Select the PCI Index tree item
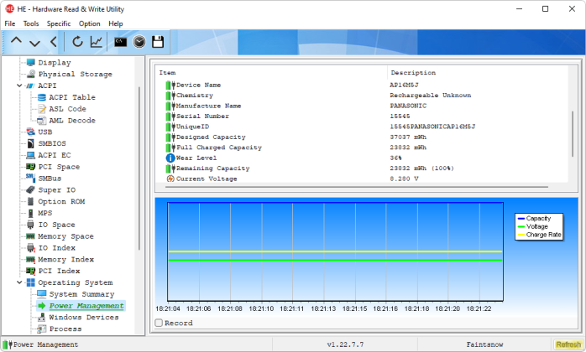Screen dimensions: 586x352 click(x=59, y=271)
